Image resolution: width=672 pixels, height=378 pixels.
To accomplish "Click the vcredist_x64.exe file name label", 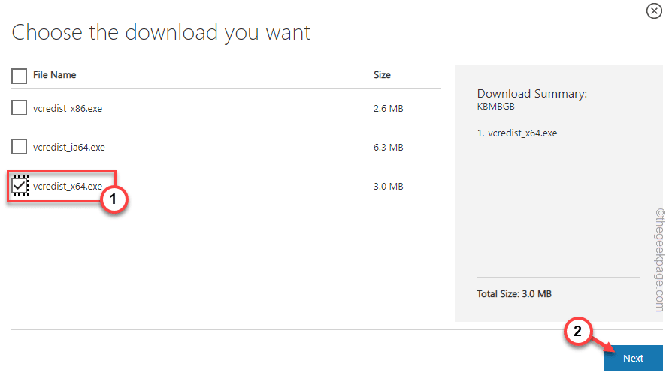I will (67, 186).
